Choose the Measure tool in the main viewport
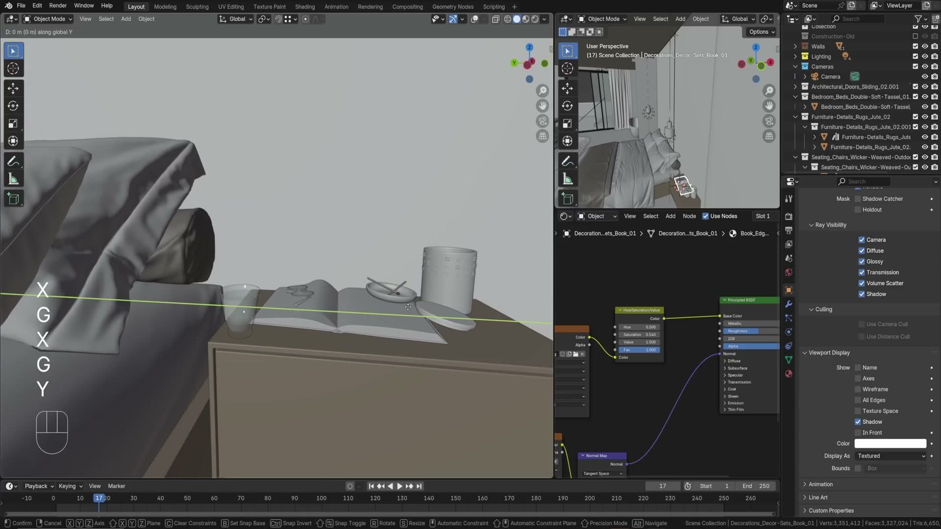 point(13,179)
